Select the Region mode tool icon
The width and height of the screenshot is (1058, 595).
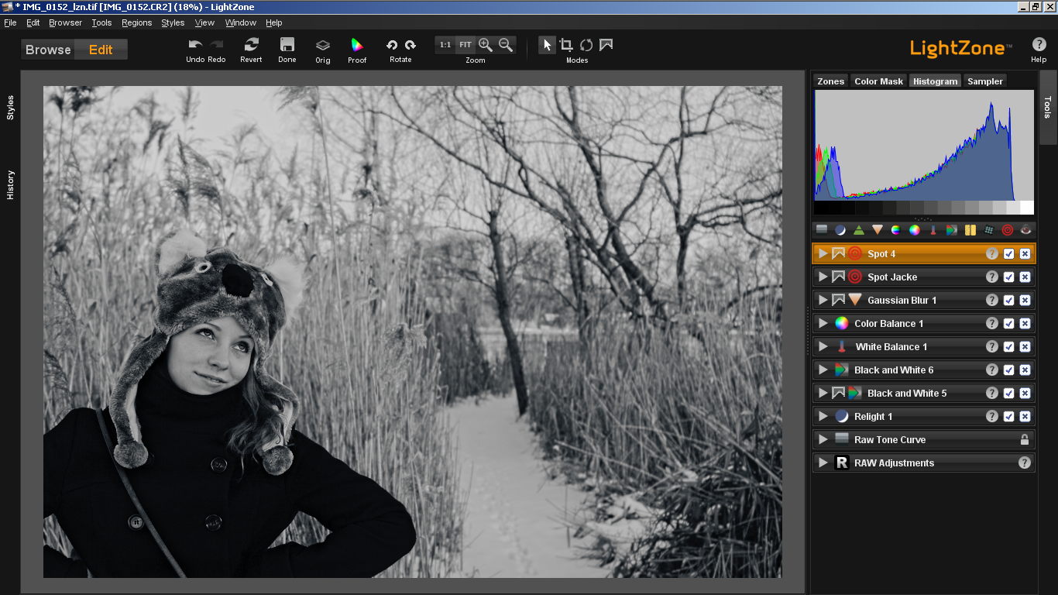point(606,45)
